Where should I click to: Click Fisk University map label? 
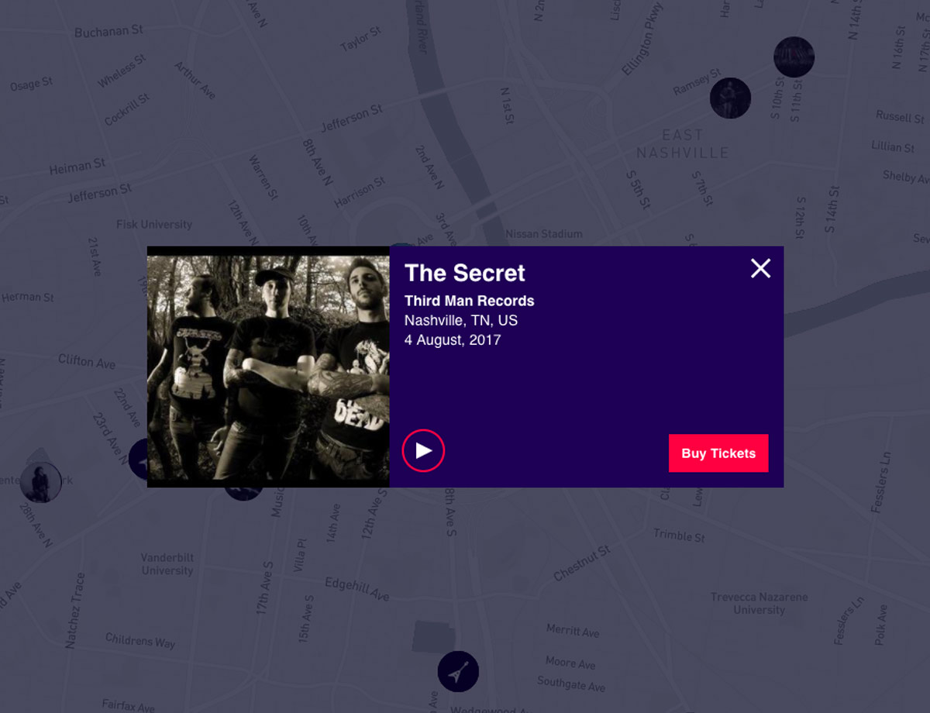pyautogui.click(x=154, y=224)
